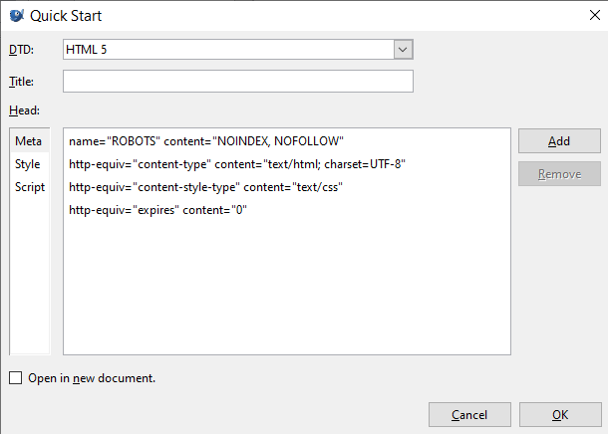Click the Remove button
The height and width of the screenshot is (434, 608).
pyautogui.click(x=559, y=174)
